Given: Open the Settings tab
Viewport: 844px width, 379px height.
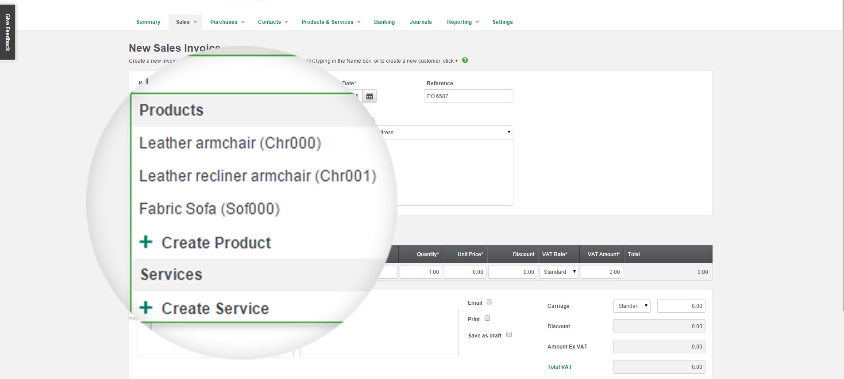Looking at the screenshot, I should click(502, 22).
